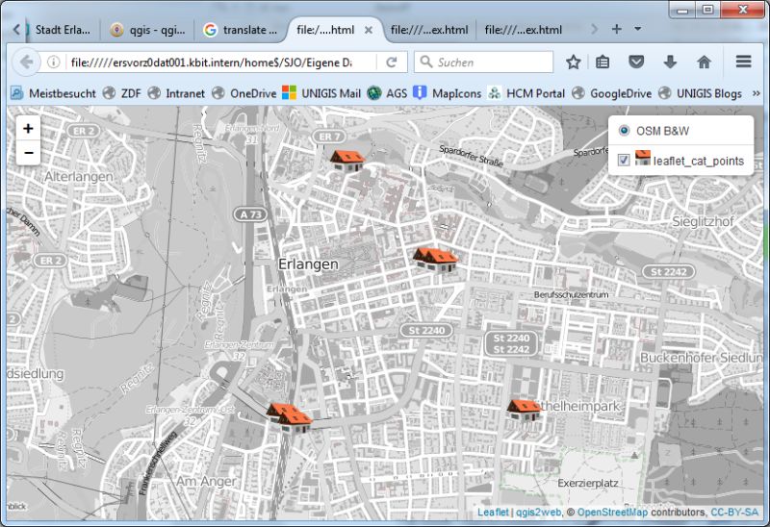Open the Intranet bookmark
This screenshot has height=527, width=770.
[176, 93]
